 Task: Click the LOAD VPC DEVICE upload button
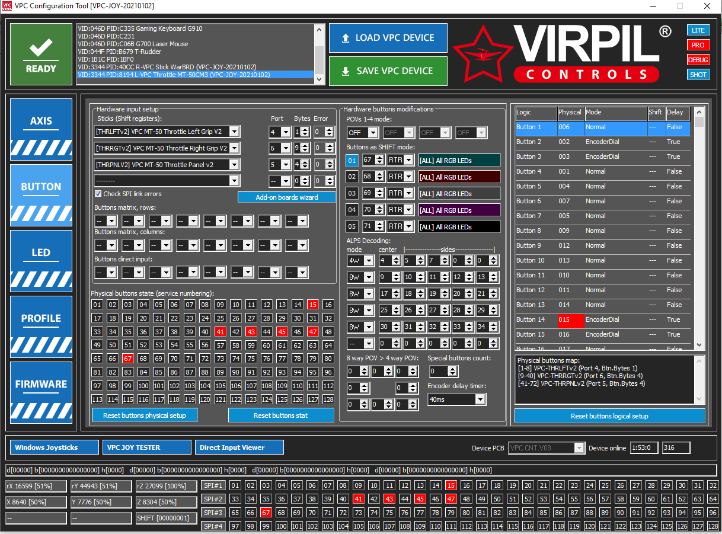pyautogui.click(x=388, y=38)
